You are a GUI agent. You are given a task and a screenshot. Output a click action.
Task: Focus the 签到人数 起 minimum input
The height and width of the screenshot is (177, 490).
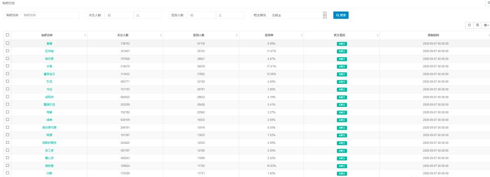[201, 15]
